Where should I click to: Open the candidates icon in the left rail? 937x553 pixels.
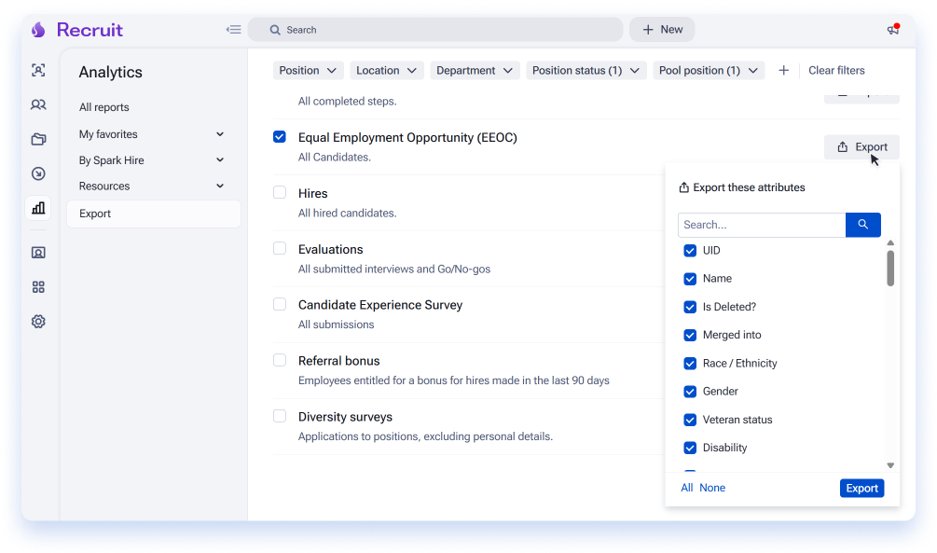[x=38, y=104]
